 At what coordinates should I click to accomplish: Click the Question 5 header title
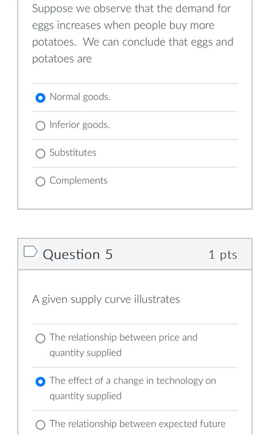[x=78, y=254]
